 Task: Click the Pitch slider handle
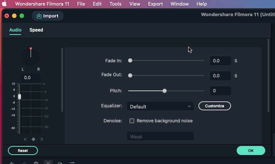[x=164, y=91]
